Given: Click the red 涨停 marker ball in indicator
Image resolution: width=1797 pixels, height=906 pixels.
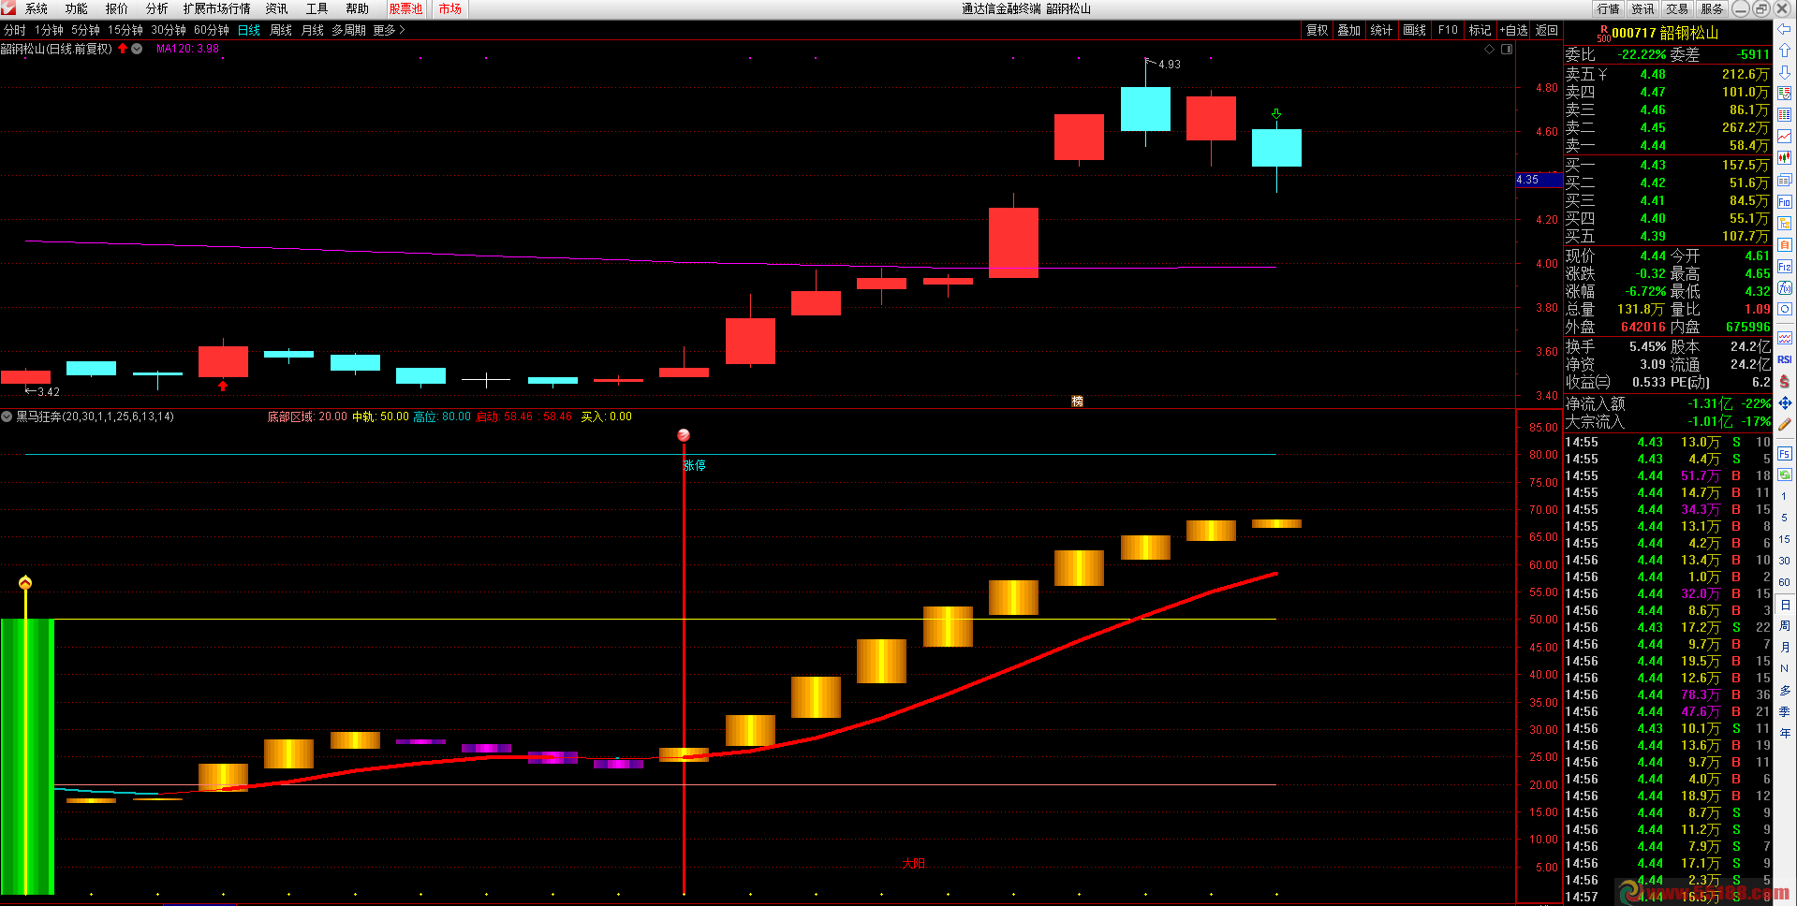Looking at the screenshot, I should coord(684,435).
